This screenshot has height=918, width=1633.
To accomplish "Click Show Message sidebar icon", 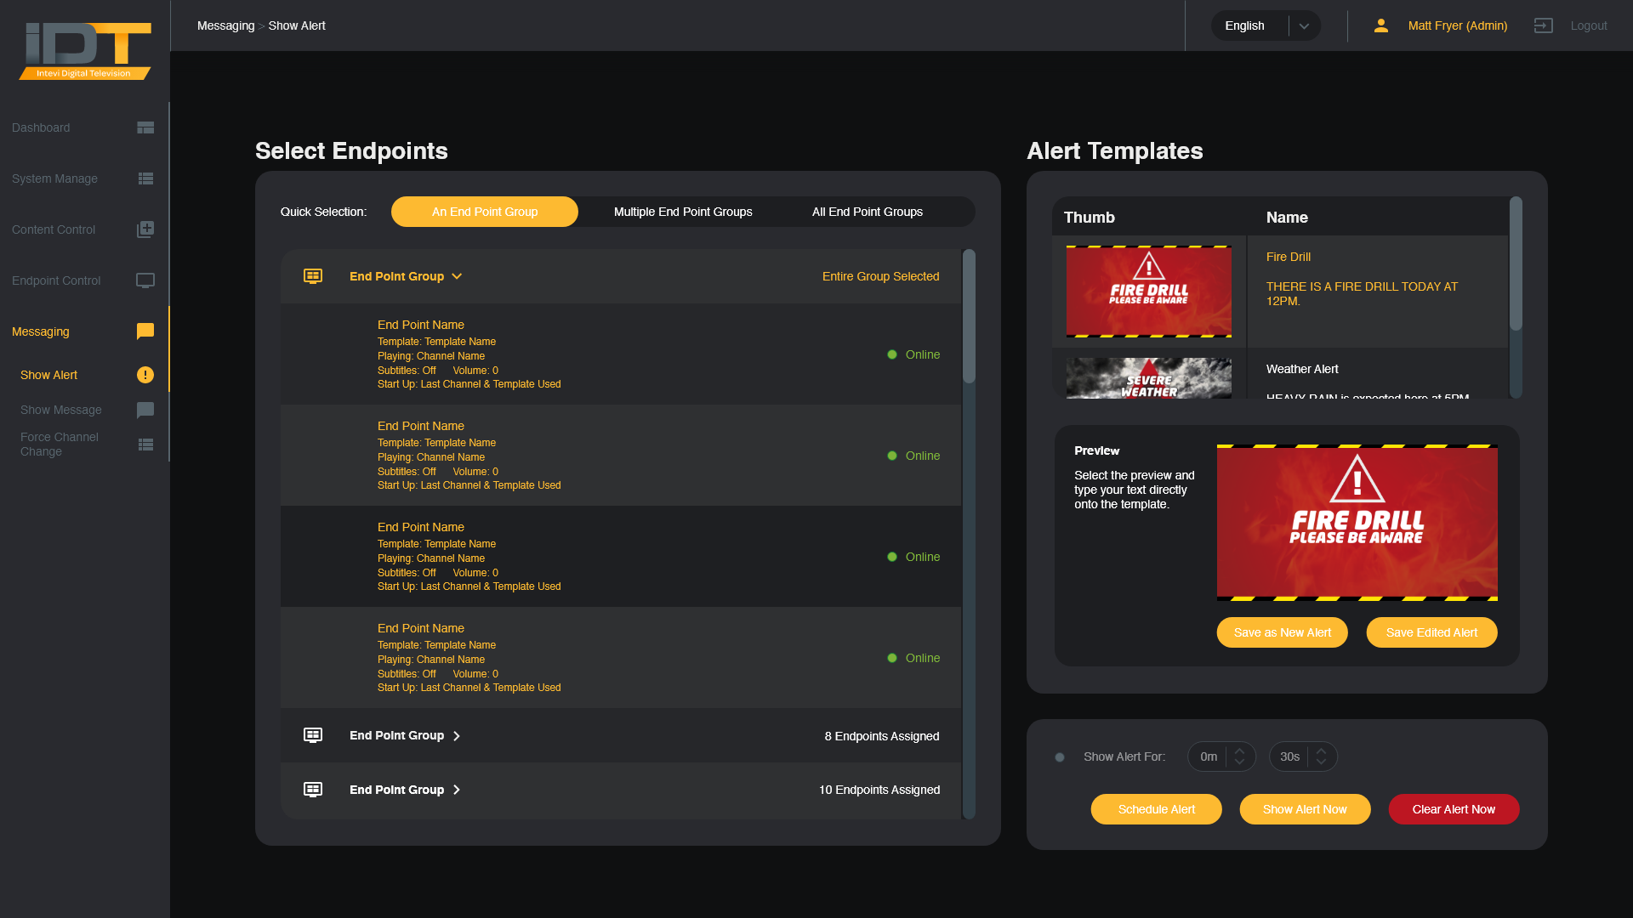I will coord(145,410).
